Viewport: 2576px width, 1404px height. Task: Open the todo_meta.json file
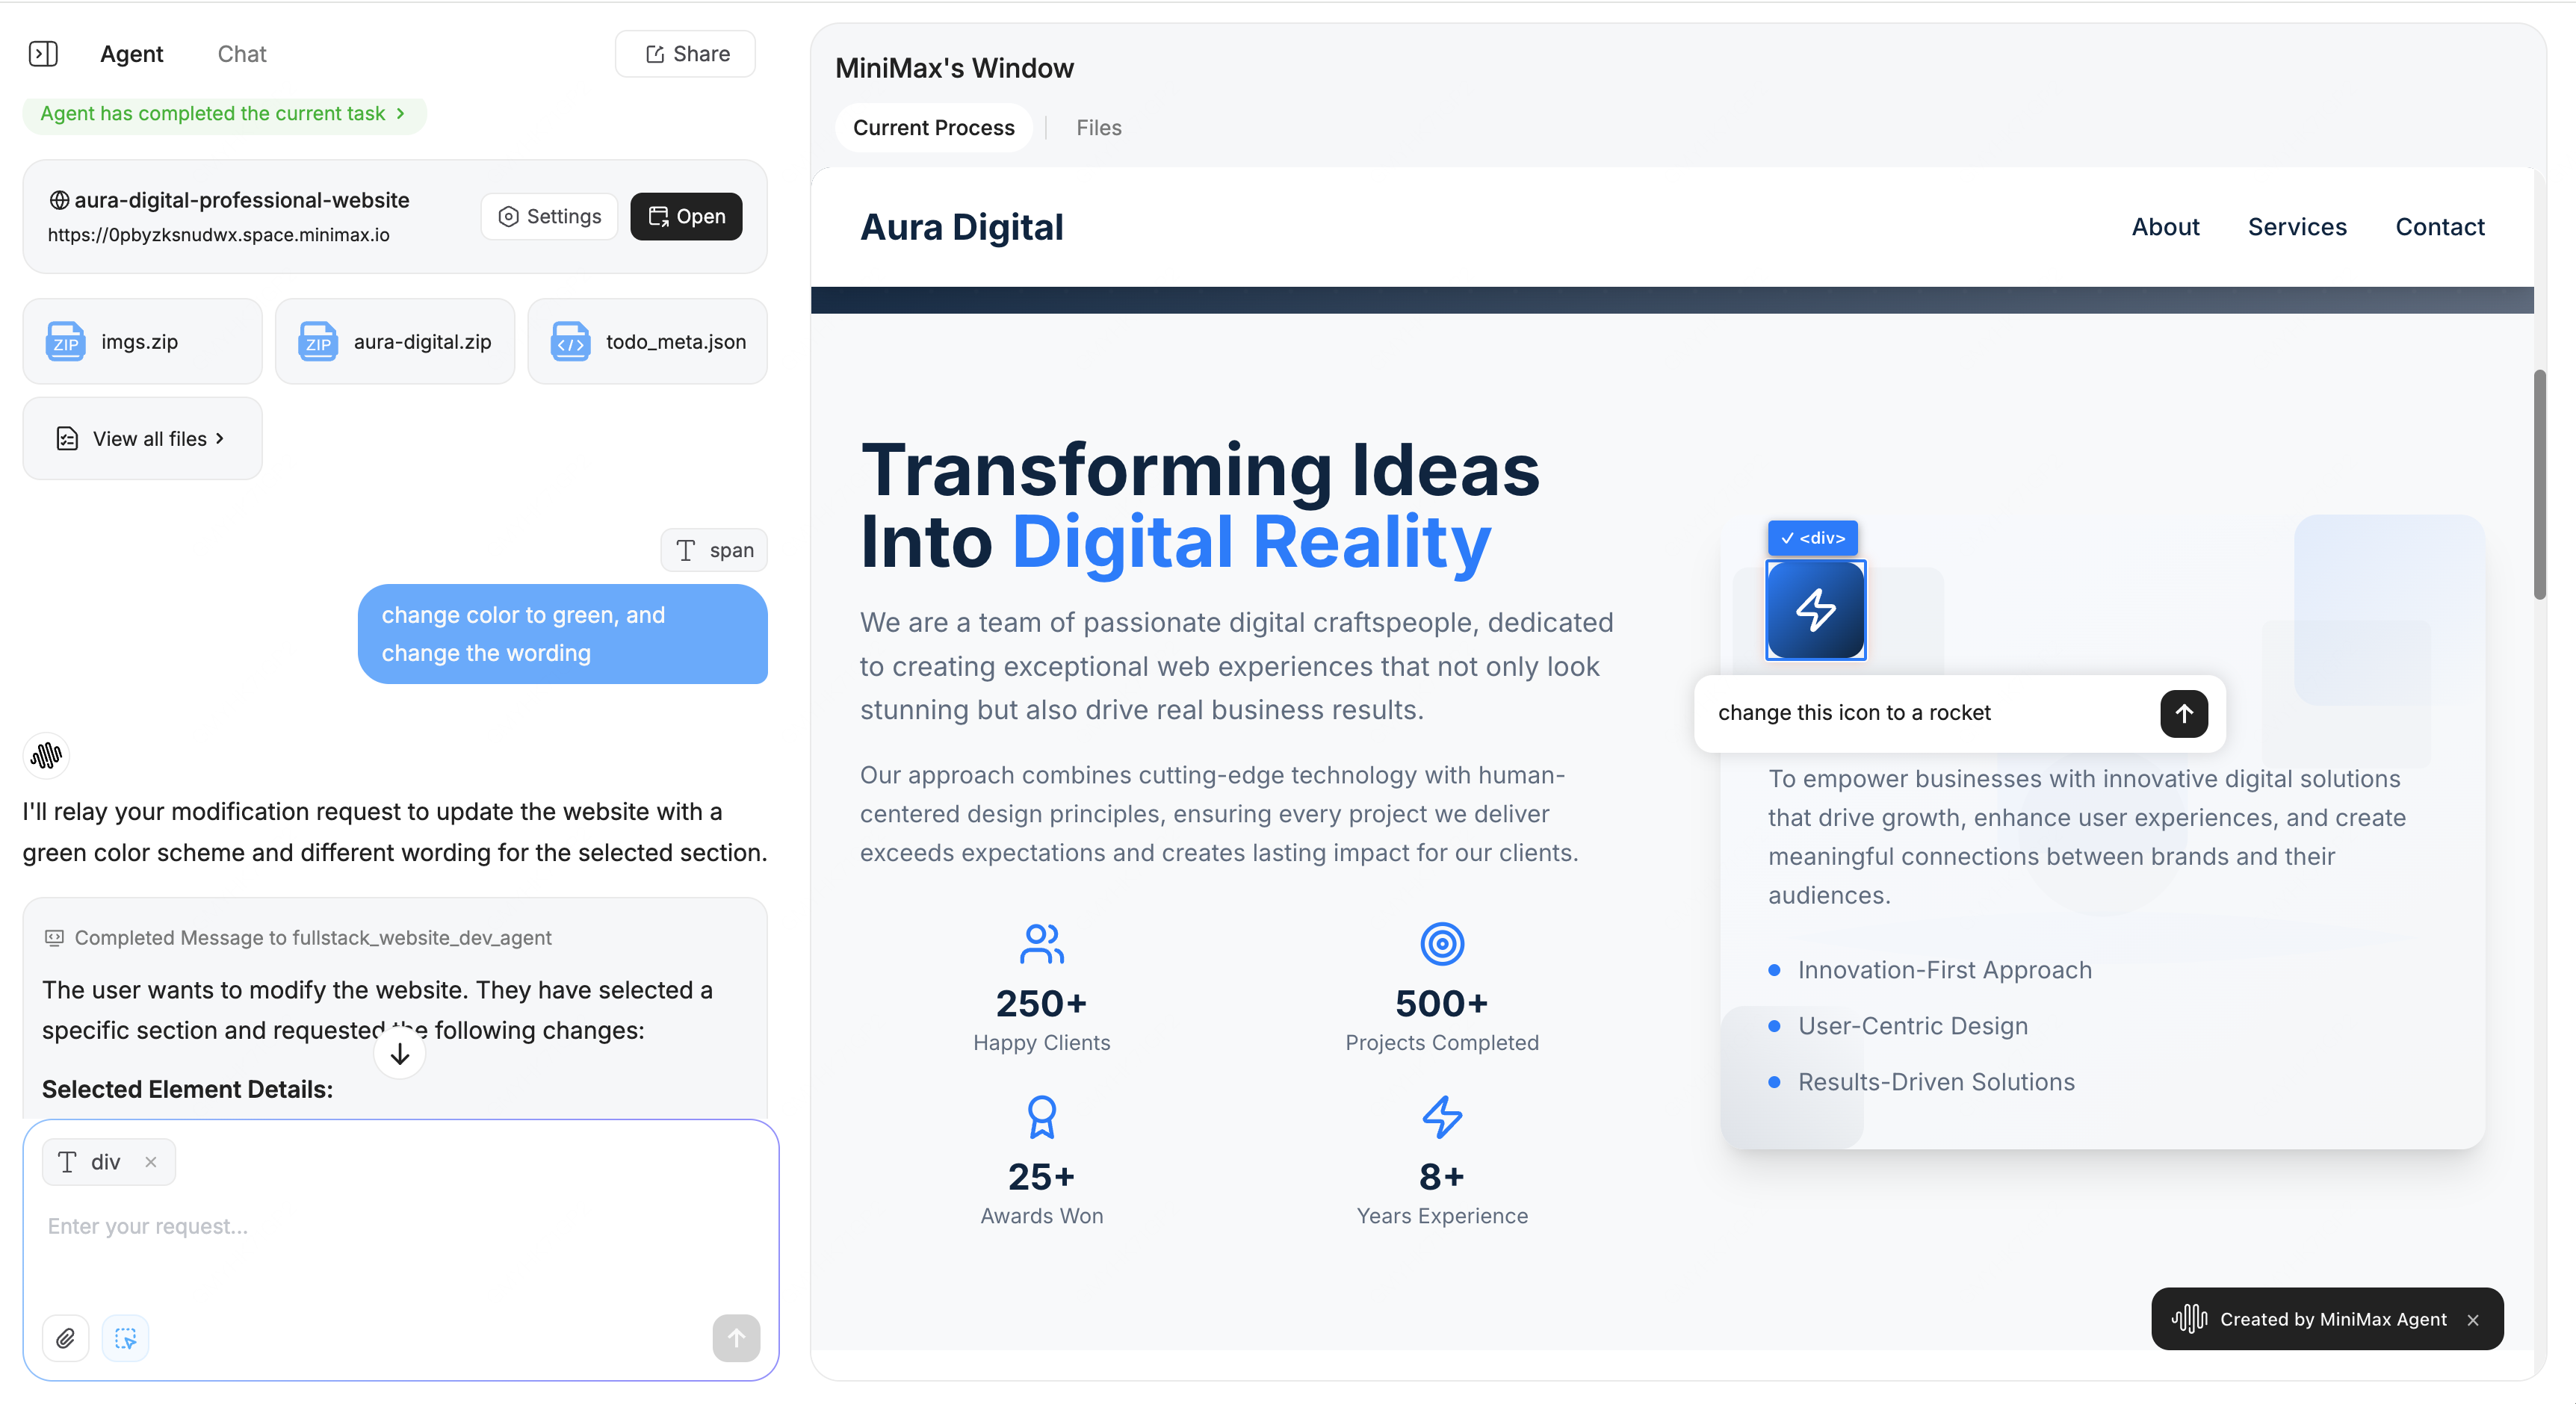click(x=647, y=342)
